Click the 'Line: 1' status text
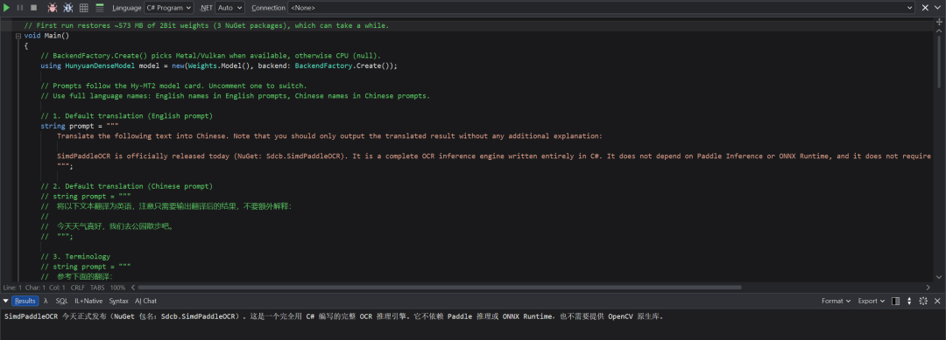Screen dimensions: 946x340 (x=12, y=288)
